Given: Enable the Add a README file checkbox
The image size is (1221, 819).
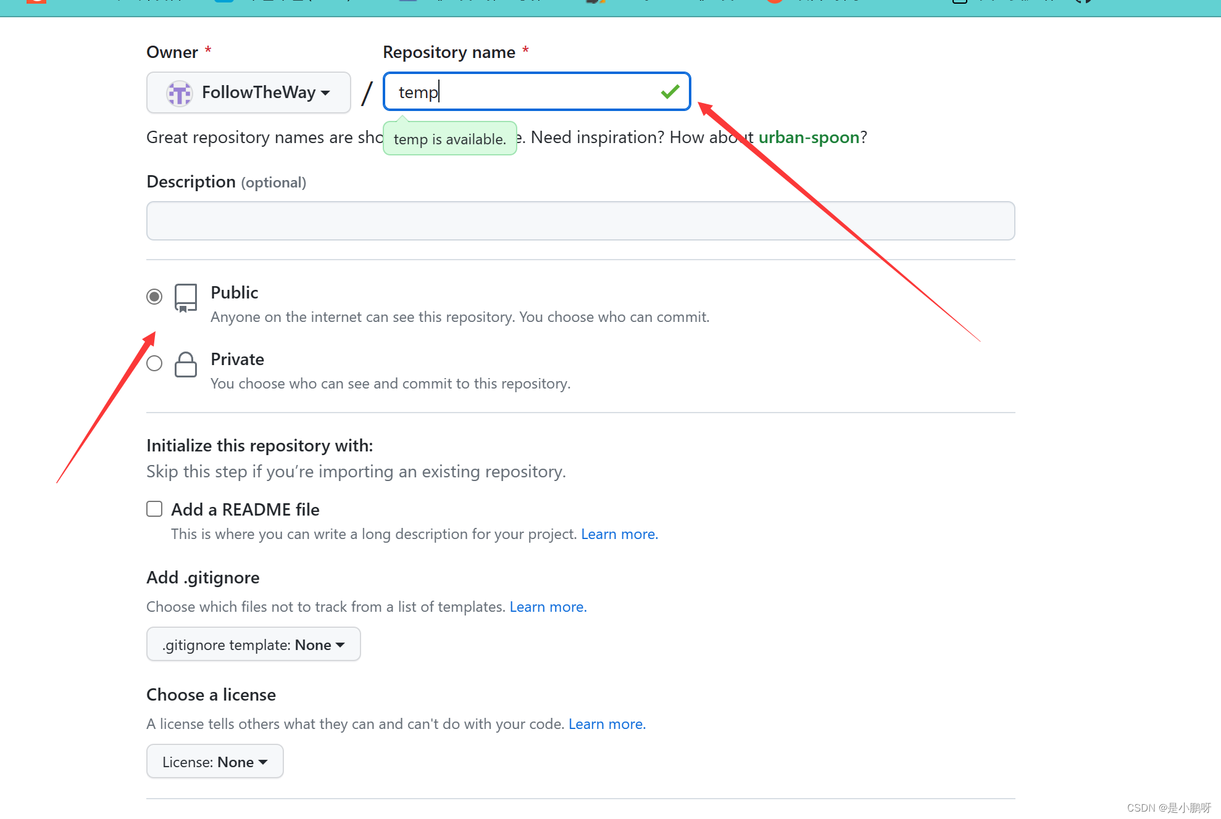Looking at the screenshot, I should pyautogui.click(x=154, y=509).
